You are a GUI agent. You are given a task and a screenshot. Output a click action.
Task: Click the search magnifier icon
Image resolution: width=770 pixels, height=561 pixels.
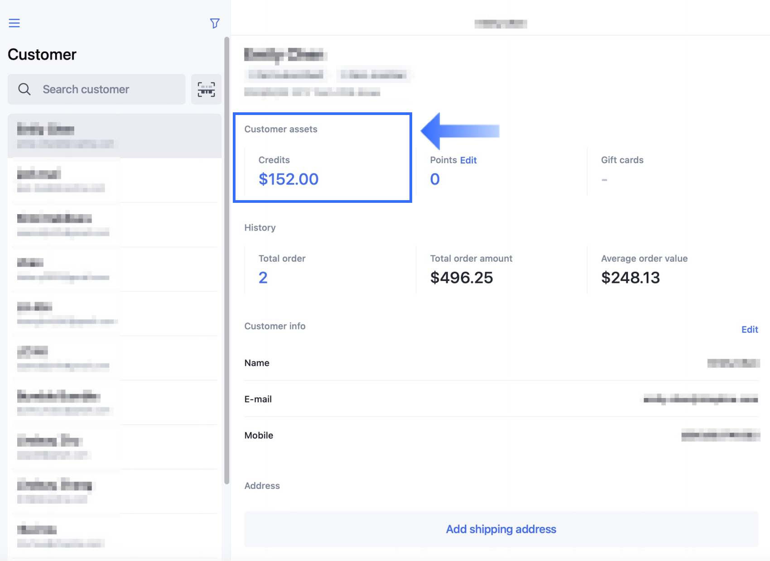pyautogui.click(x=24, y=89)
